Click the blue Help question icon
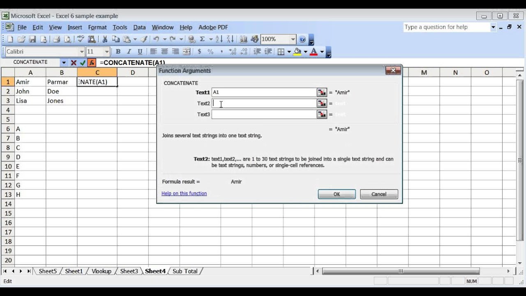The height and width of the screenshot is (296, 526). coord(303,39)
